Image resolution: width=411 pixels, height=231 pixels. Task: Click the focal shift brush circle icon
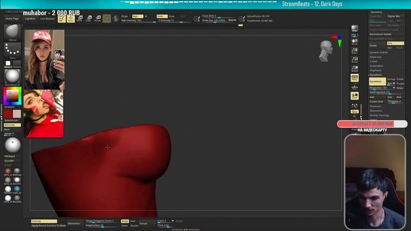coord(197,19)
